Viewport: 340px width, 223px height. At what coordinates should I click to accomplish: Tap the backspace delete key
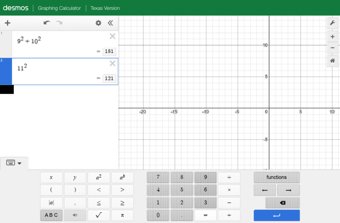[282, 203]
